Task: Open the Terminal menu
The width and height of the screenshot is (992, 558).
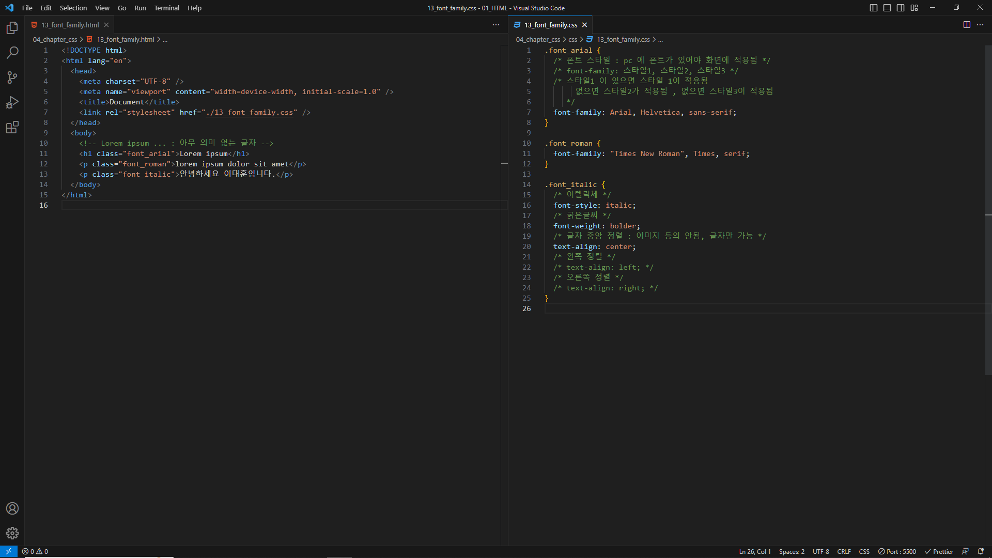Action: click(x=166, y=8)
